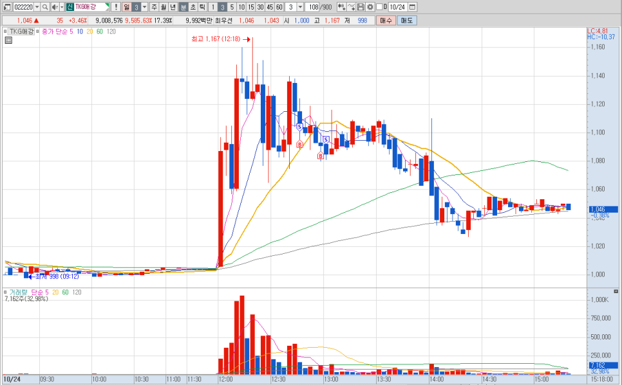Screen dimensions: 622x385
Task: Click the 종가 단순 moving average label
Action: pyautogui.click(x=55, y=31)
